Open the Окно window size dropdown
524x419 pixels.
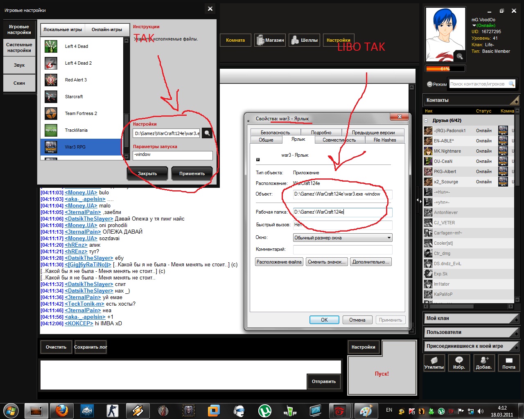pyautogui.click(x=343, y=237)
